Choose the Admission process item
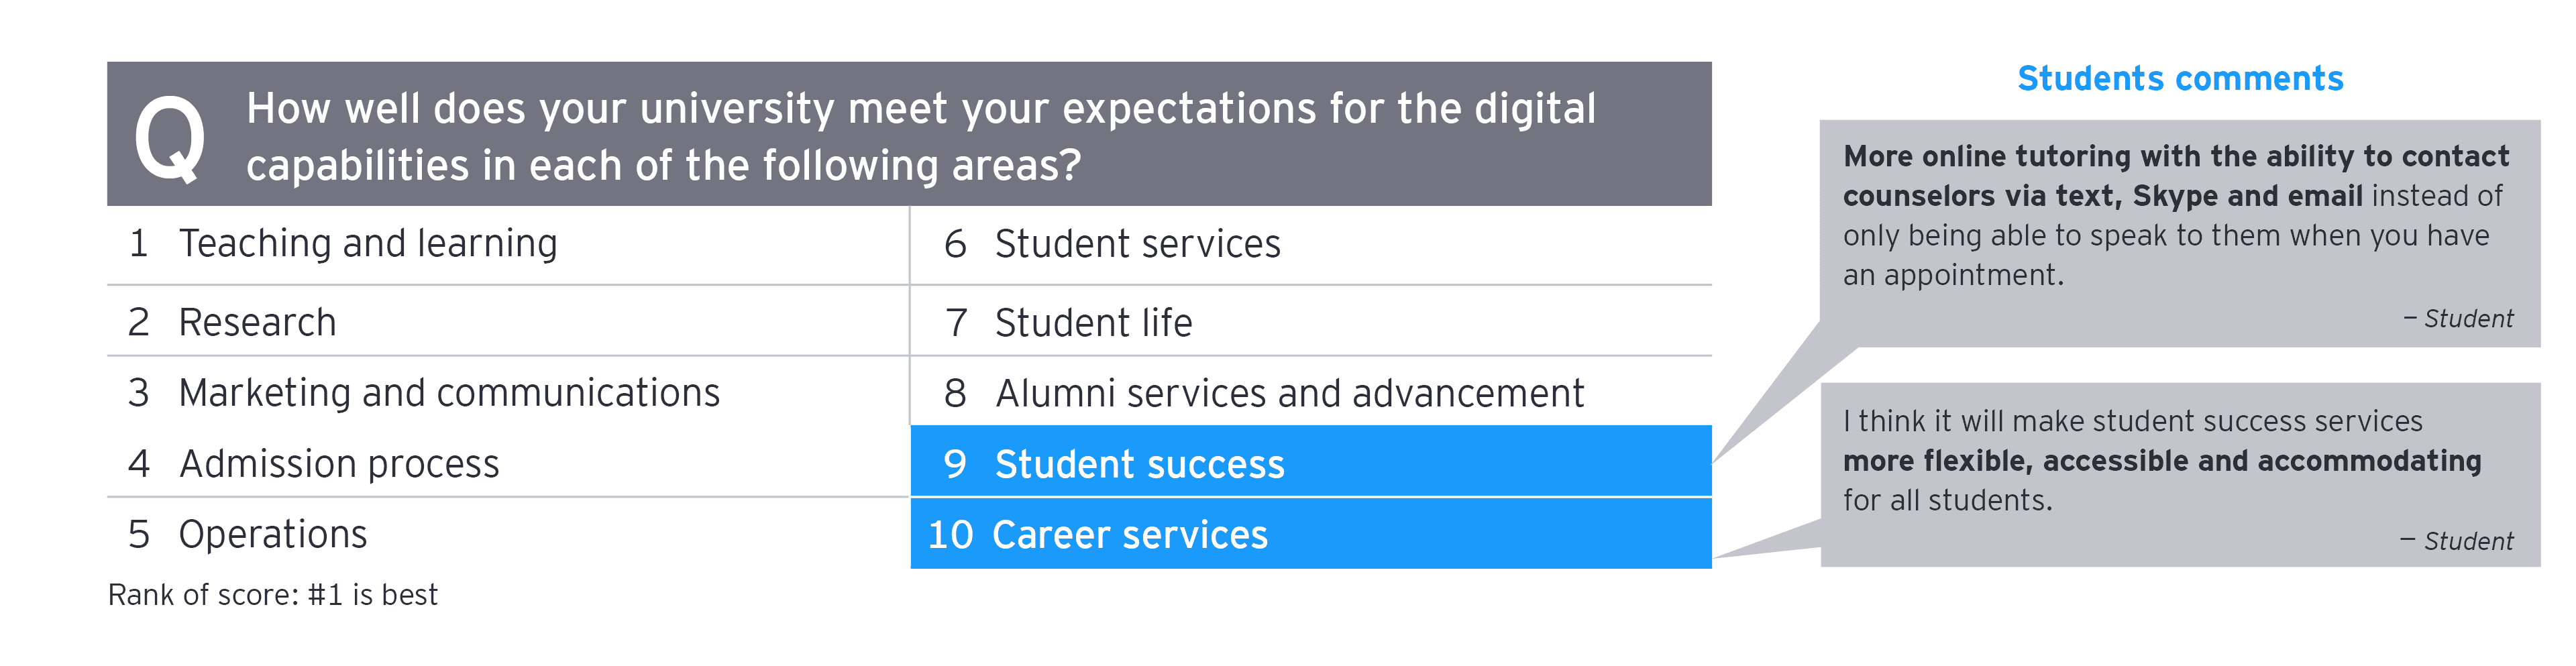This screenshot has height=666, width=2576. (x=339, y=464)
